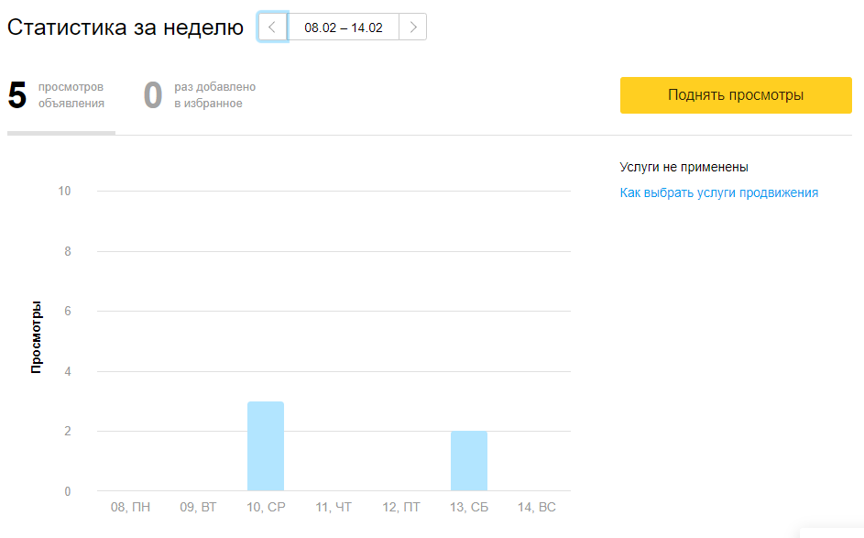Click the 08, ПН axis label
The width and height of the screenshot is (864, 538).
(131, 507)
